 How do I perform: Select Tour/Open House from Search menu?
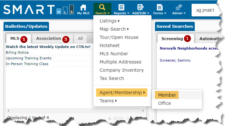click(x=119, y=37)
